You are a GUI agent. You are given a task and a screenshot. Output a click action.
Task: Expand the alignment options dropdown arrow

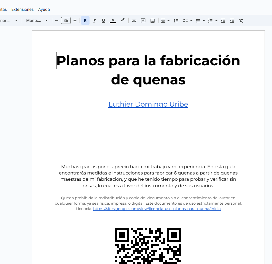pos(169,21)
